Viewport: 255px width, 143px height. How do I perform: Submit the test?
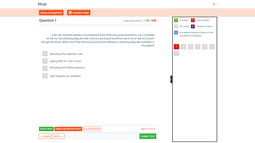pos(148,136)
